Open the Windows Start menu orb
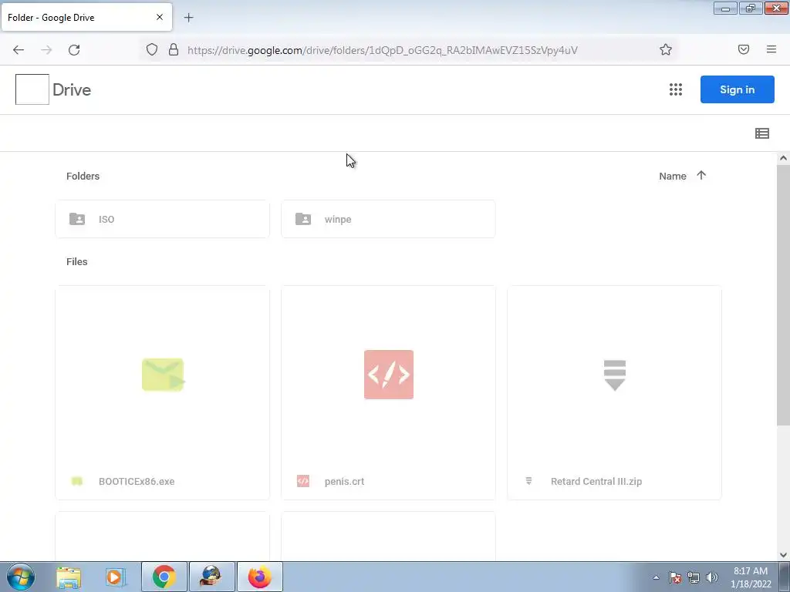 click(21, 577)
